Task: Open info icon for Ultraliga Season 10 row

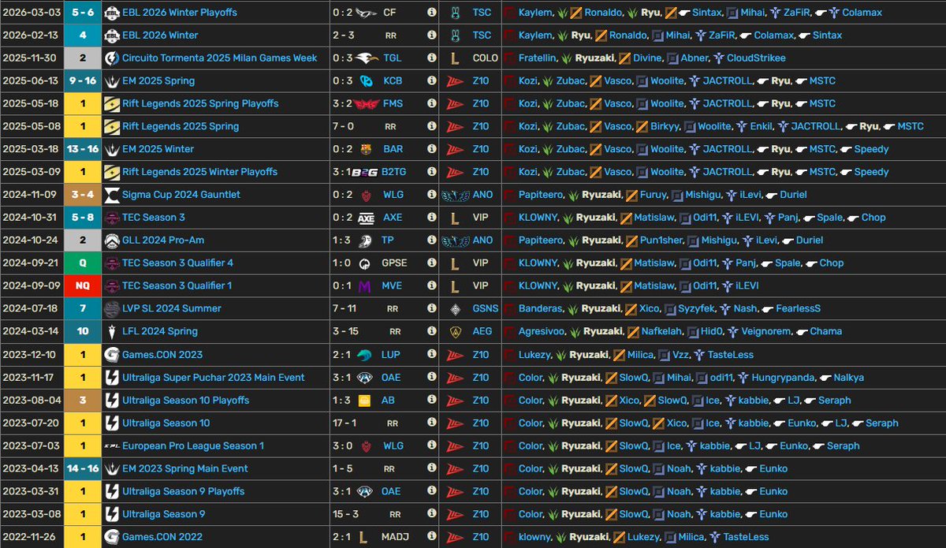Action: (431, 423)
